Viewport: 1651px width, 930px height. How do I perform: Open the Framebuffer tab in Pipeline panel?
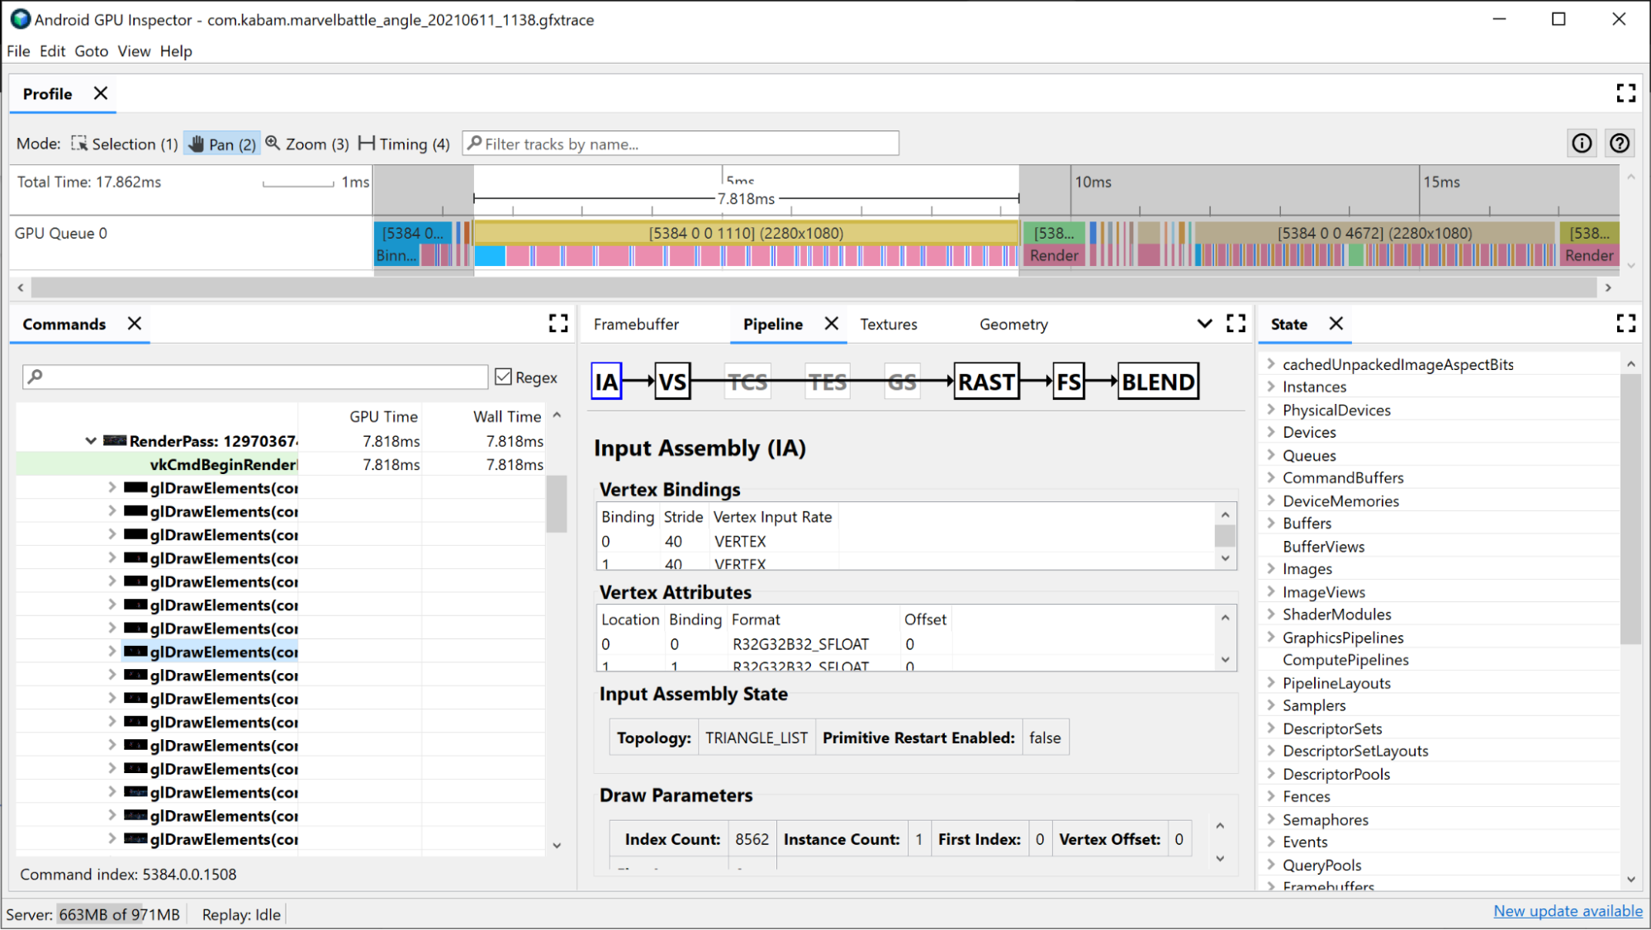[636, 323]
